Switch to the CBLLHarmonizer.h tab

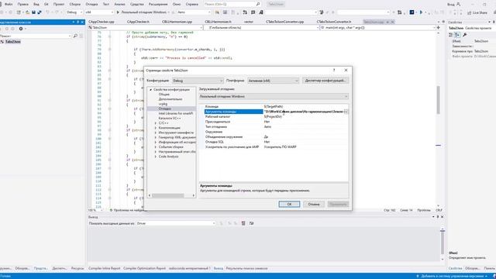click(x=218, y=22)
